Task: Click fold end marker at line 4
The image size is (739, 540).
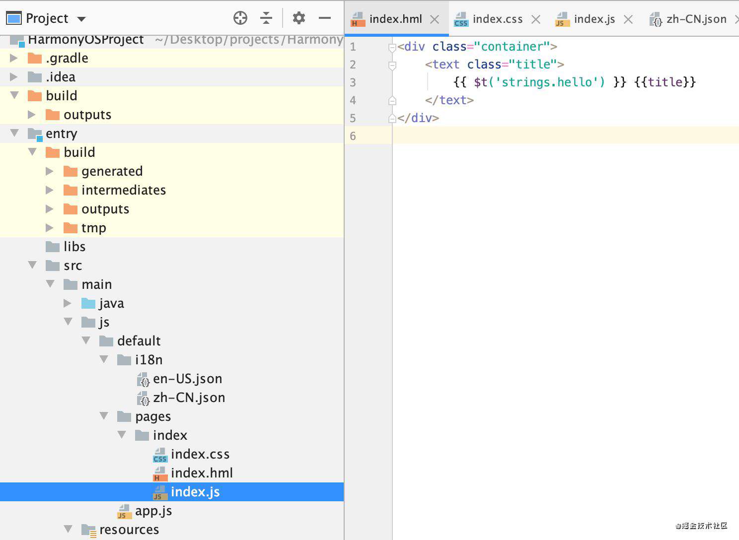Action: pos(392,100)
